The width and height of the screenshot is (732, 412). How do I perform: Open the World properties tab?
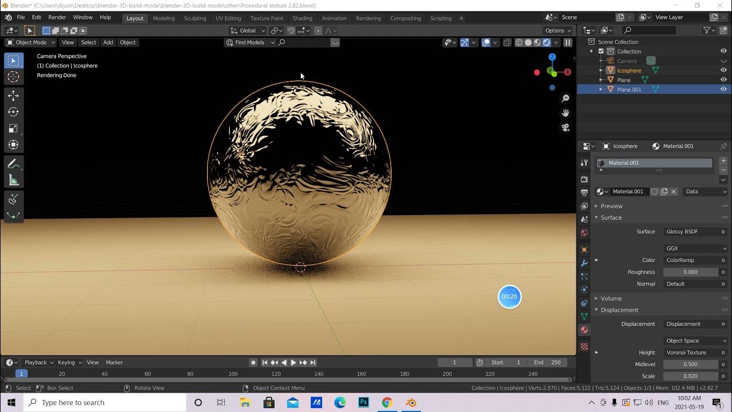point(584,233)
